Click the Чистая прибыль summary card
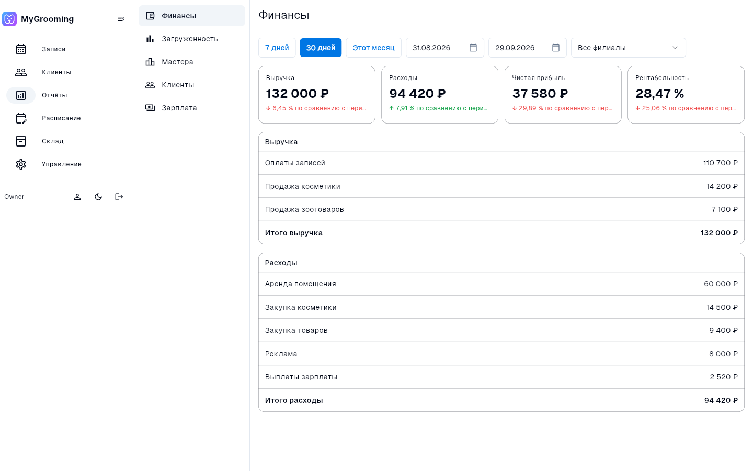Screen dimensions: 753x471 pos(563,95)
